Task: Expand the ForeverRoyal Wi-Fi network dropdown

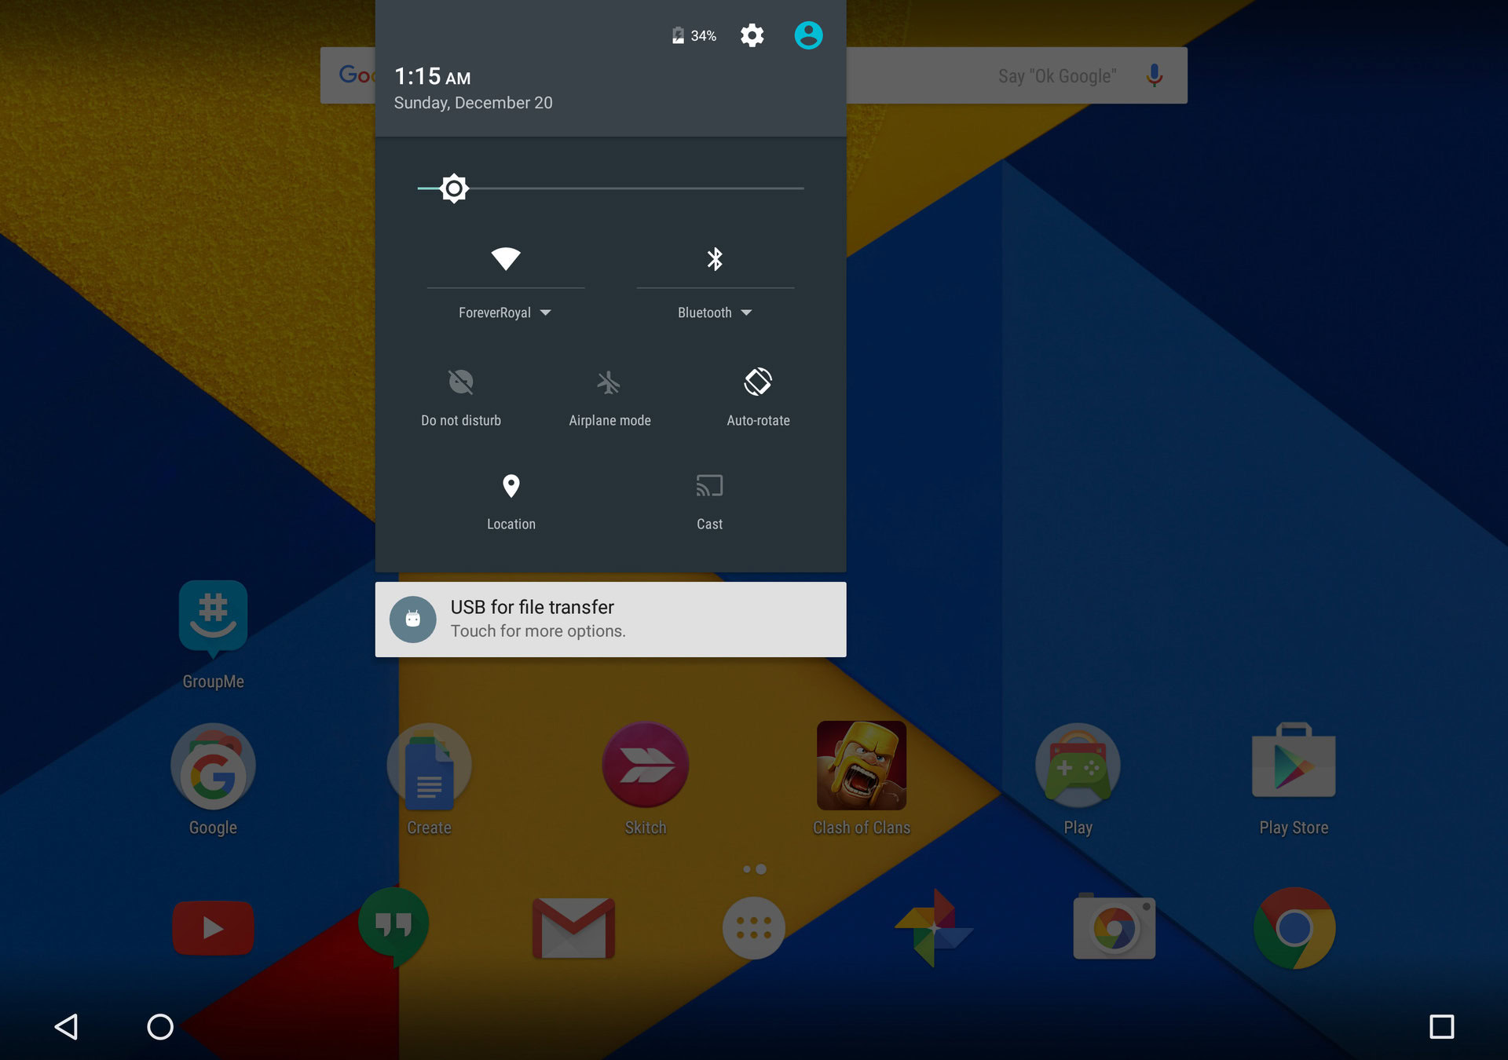Action: click(505, 313)
